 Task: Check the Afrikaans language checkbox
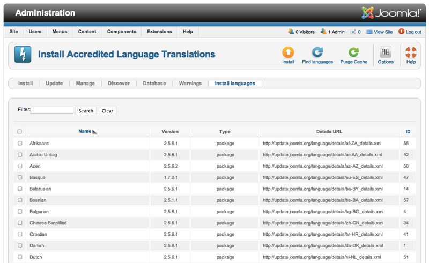(20, 144)
